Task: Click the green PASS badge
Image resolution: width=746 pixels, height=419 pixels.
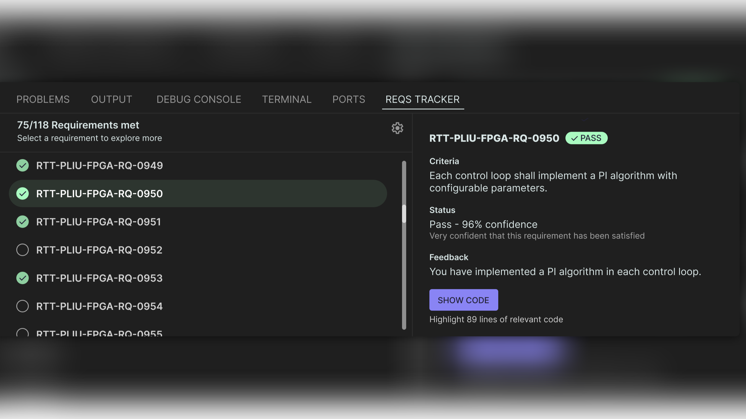Action: 586,138
